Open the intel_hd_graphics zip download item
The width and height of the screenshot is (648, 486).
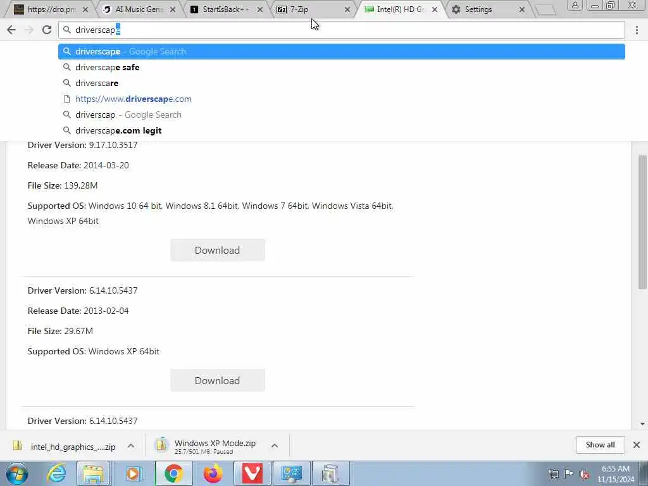pyautogui.click(x=64, y=446)
